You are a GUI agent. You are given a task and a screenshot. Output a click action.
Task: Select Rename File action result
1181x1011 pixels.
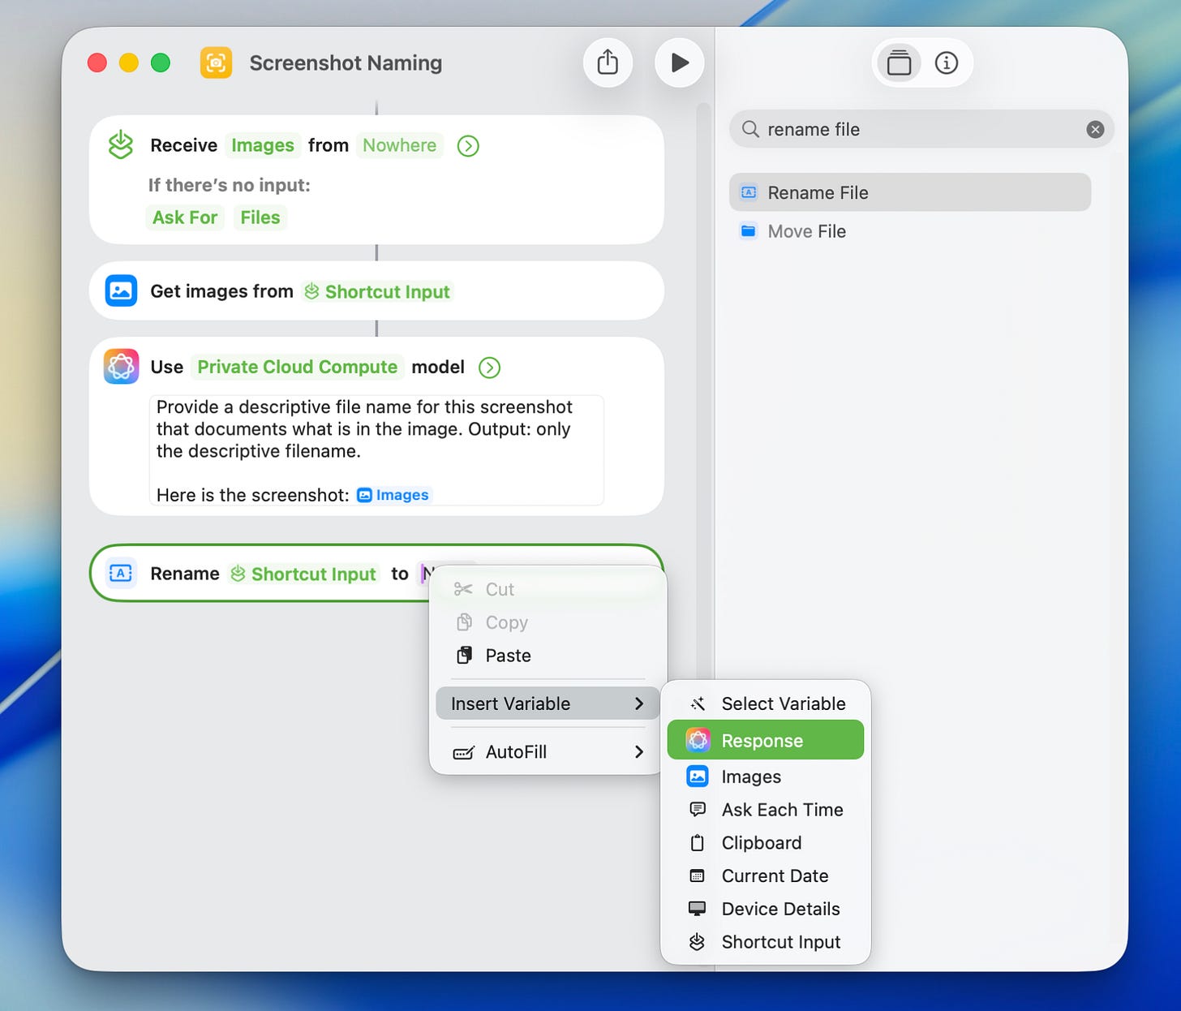[910, 192]
